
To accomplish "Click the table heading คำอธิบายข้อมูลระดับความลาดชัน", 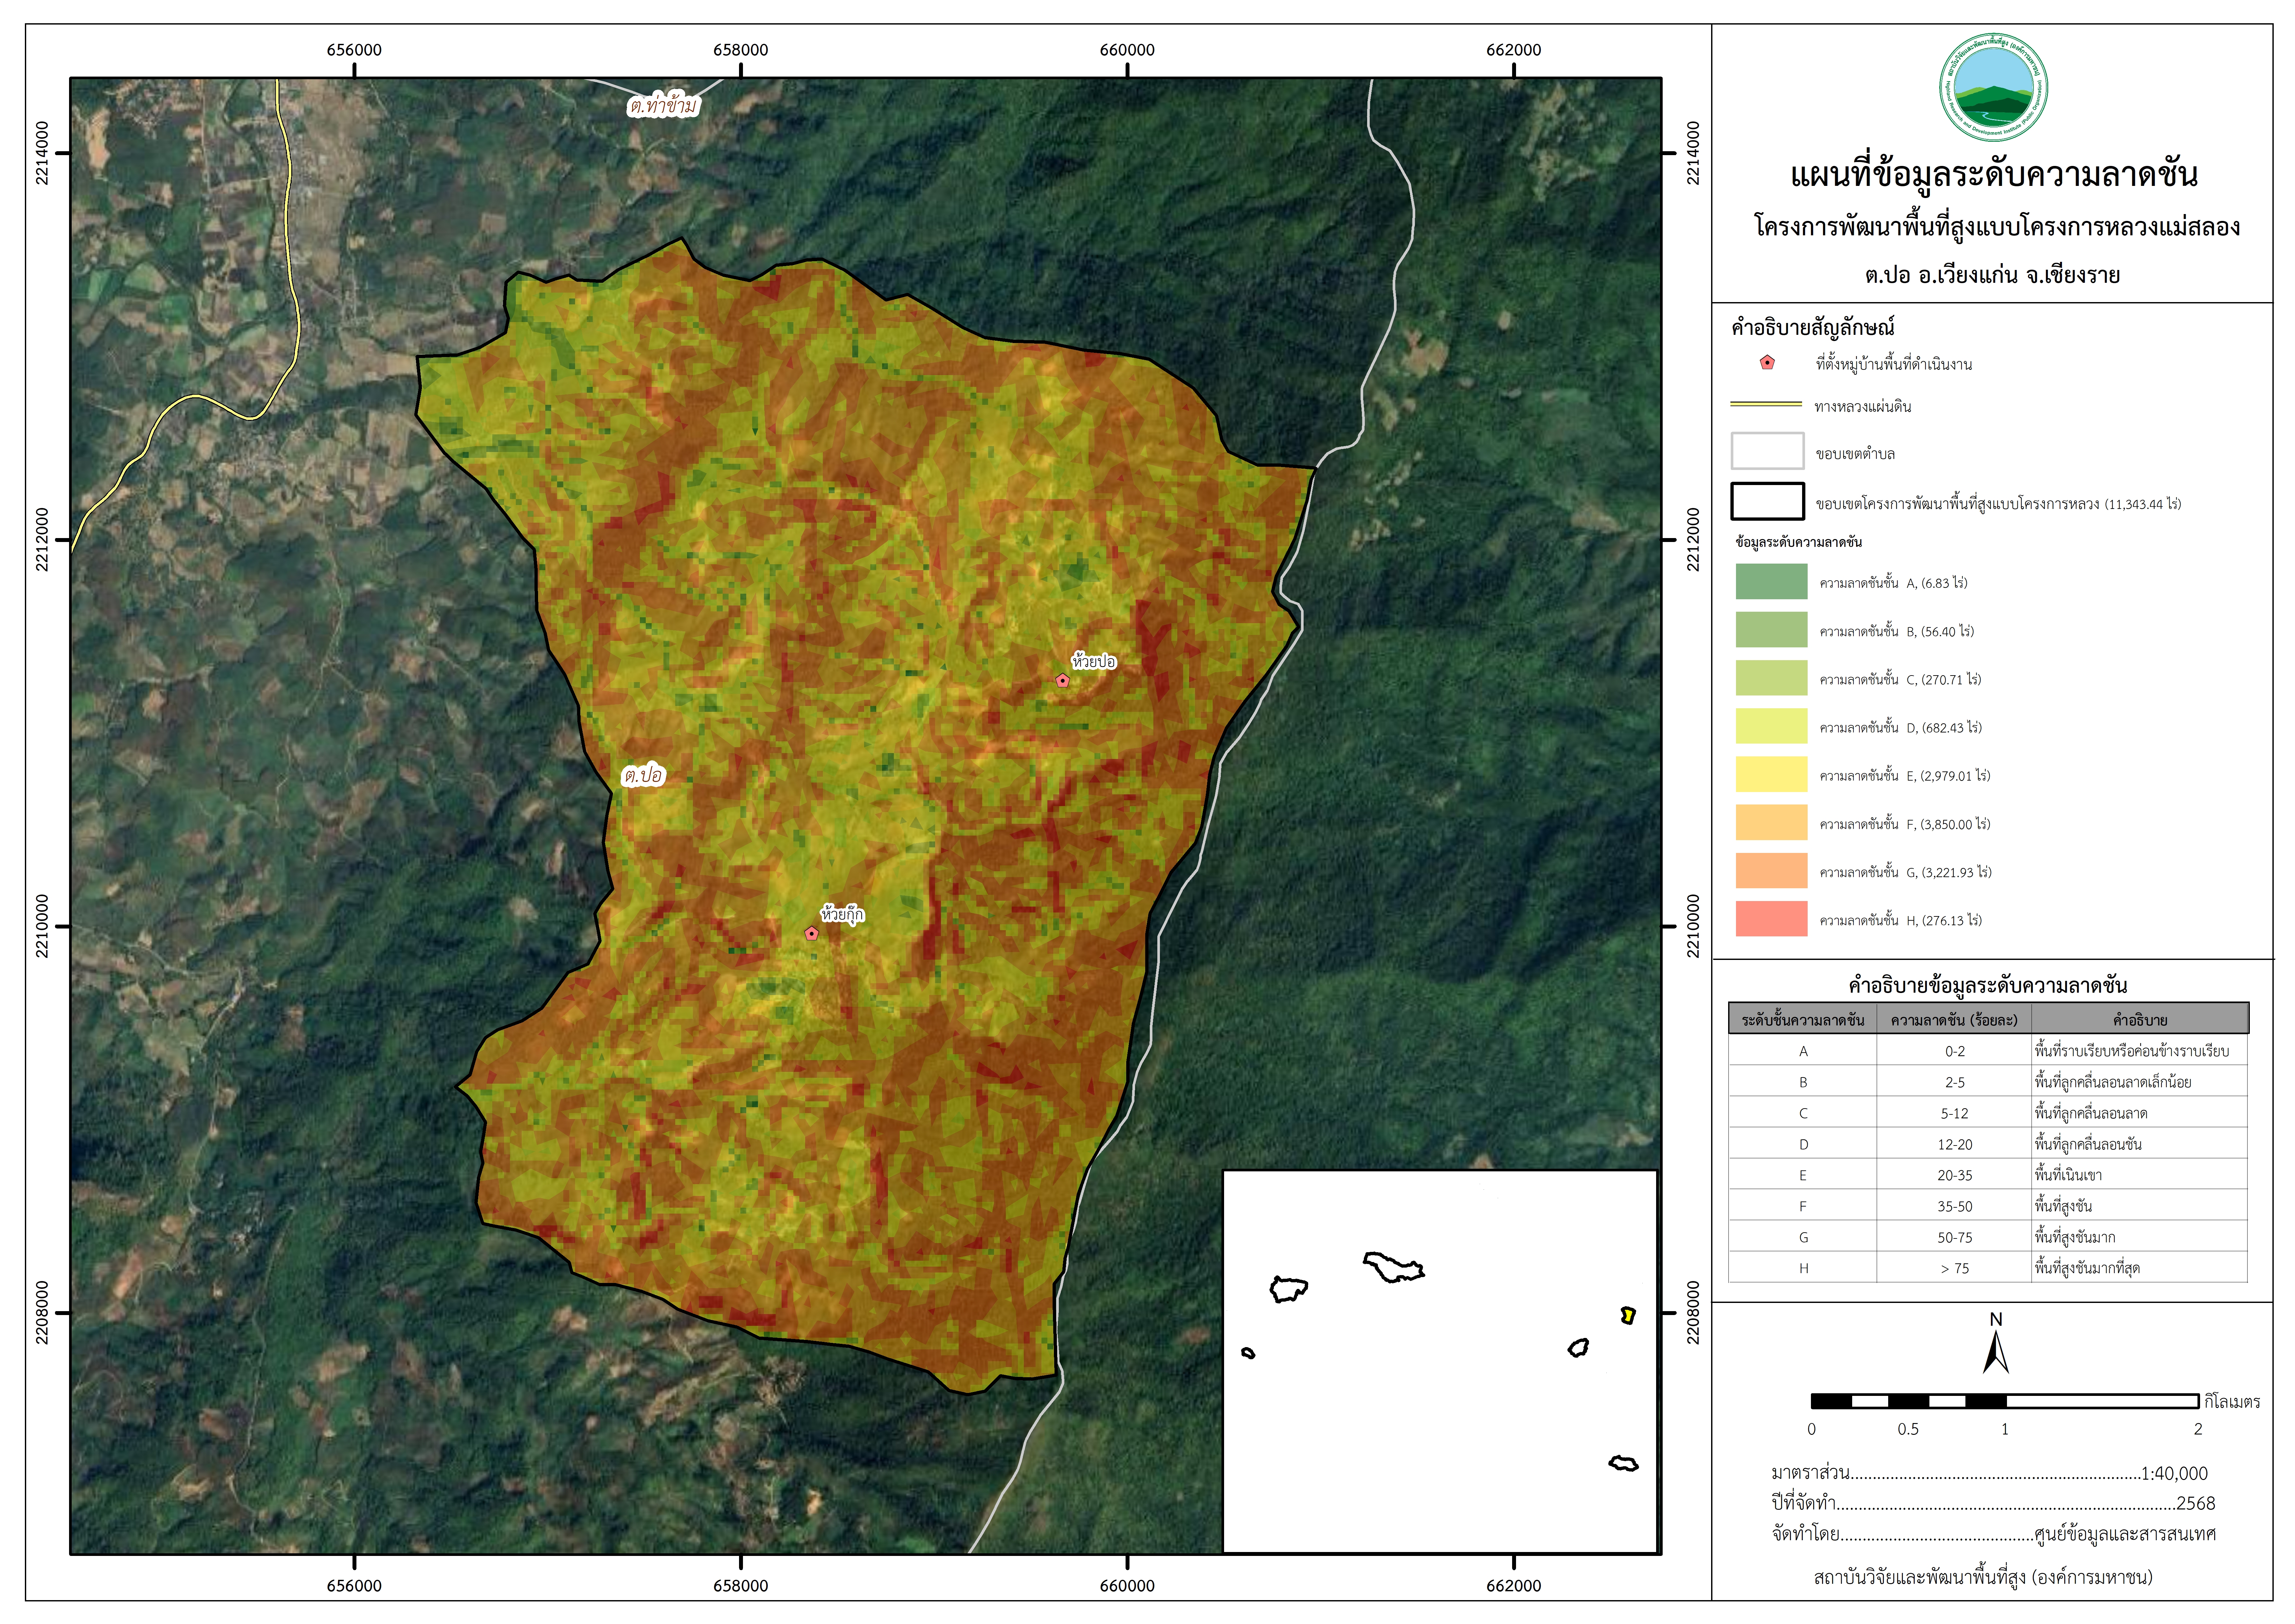I will tap(1988, 986).
